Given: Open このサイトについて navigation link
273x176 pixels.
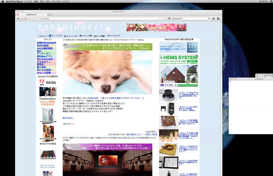Looking at the screenshot, I should pos(113,36).
